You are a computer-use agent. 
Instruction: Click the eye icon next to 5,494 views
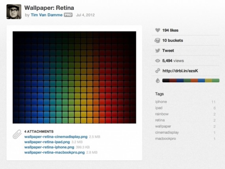click(x=157, y=61)
